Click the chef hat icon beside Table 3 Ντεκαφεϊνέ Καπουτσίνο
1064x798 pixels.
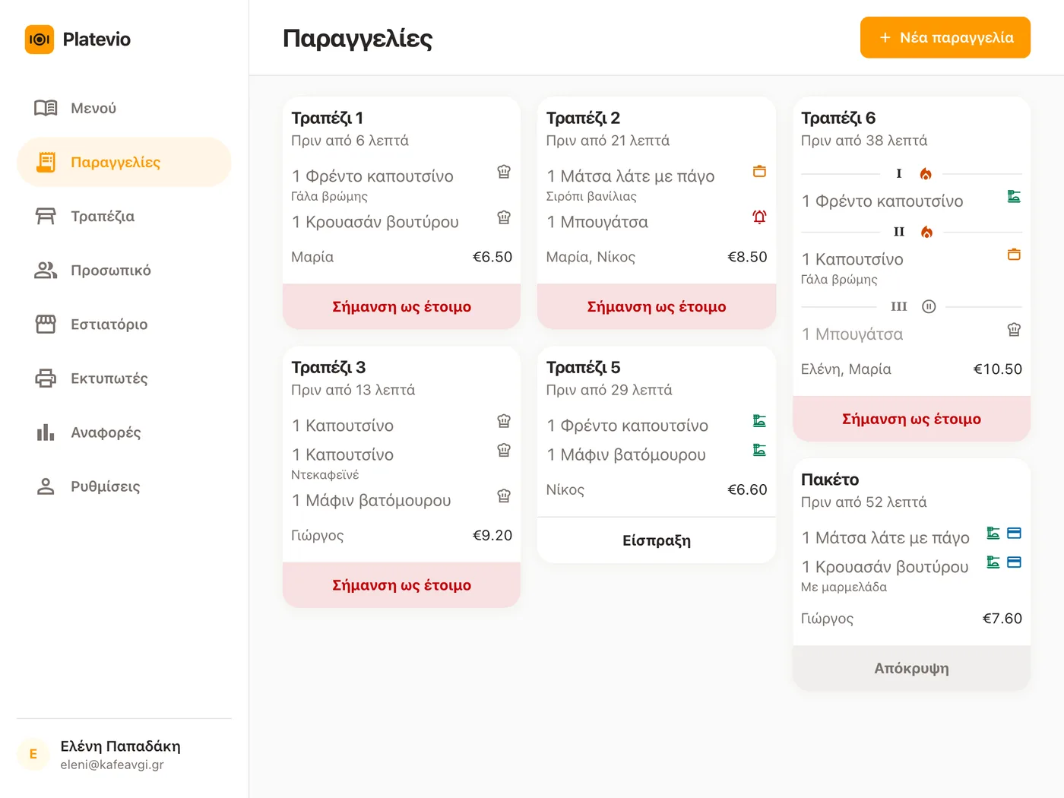[504, 450]
